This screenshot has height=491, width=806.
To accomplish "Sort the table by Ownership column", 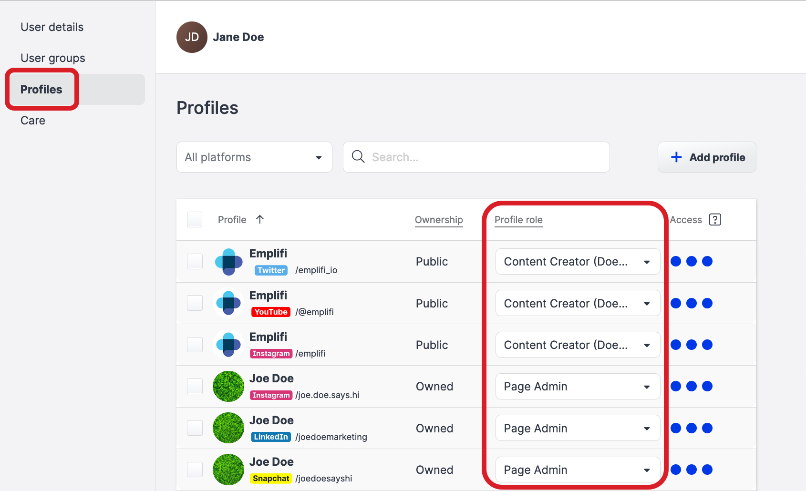I will tap(438, 220).
